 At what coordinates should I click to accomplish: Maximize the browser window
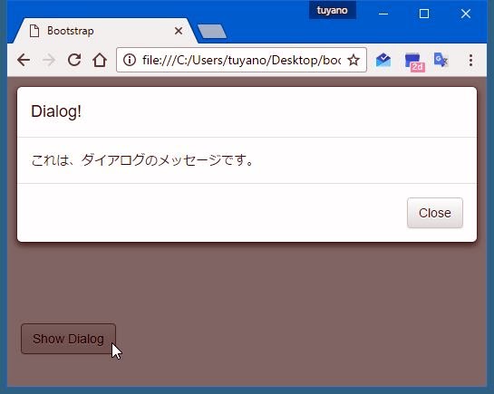(x=424, y=14)
